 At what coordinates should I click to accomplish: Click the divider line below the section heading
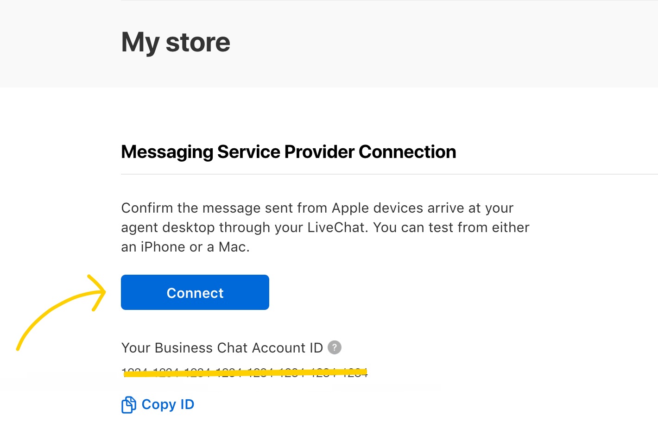(389, 174)
